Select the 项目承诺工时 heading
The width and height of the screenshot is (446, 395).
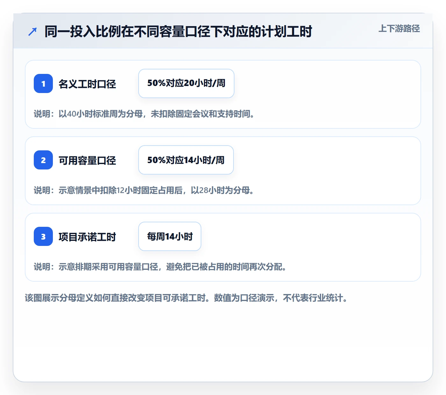click(87, 237)
